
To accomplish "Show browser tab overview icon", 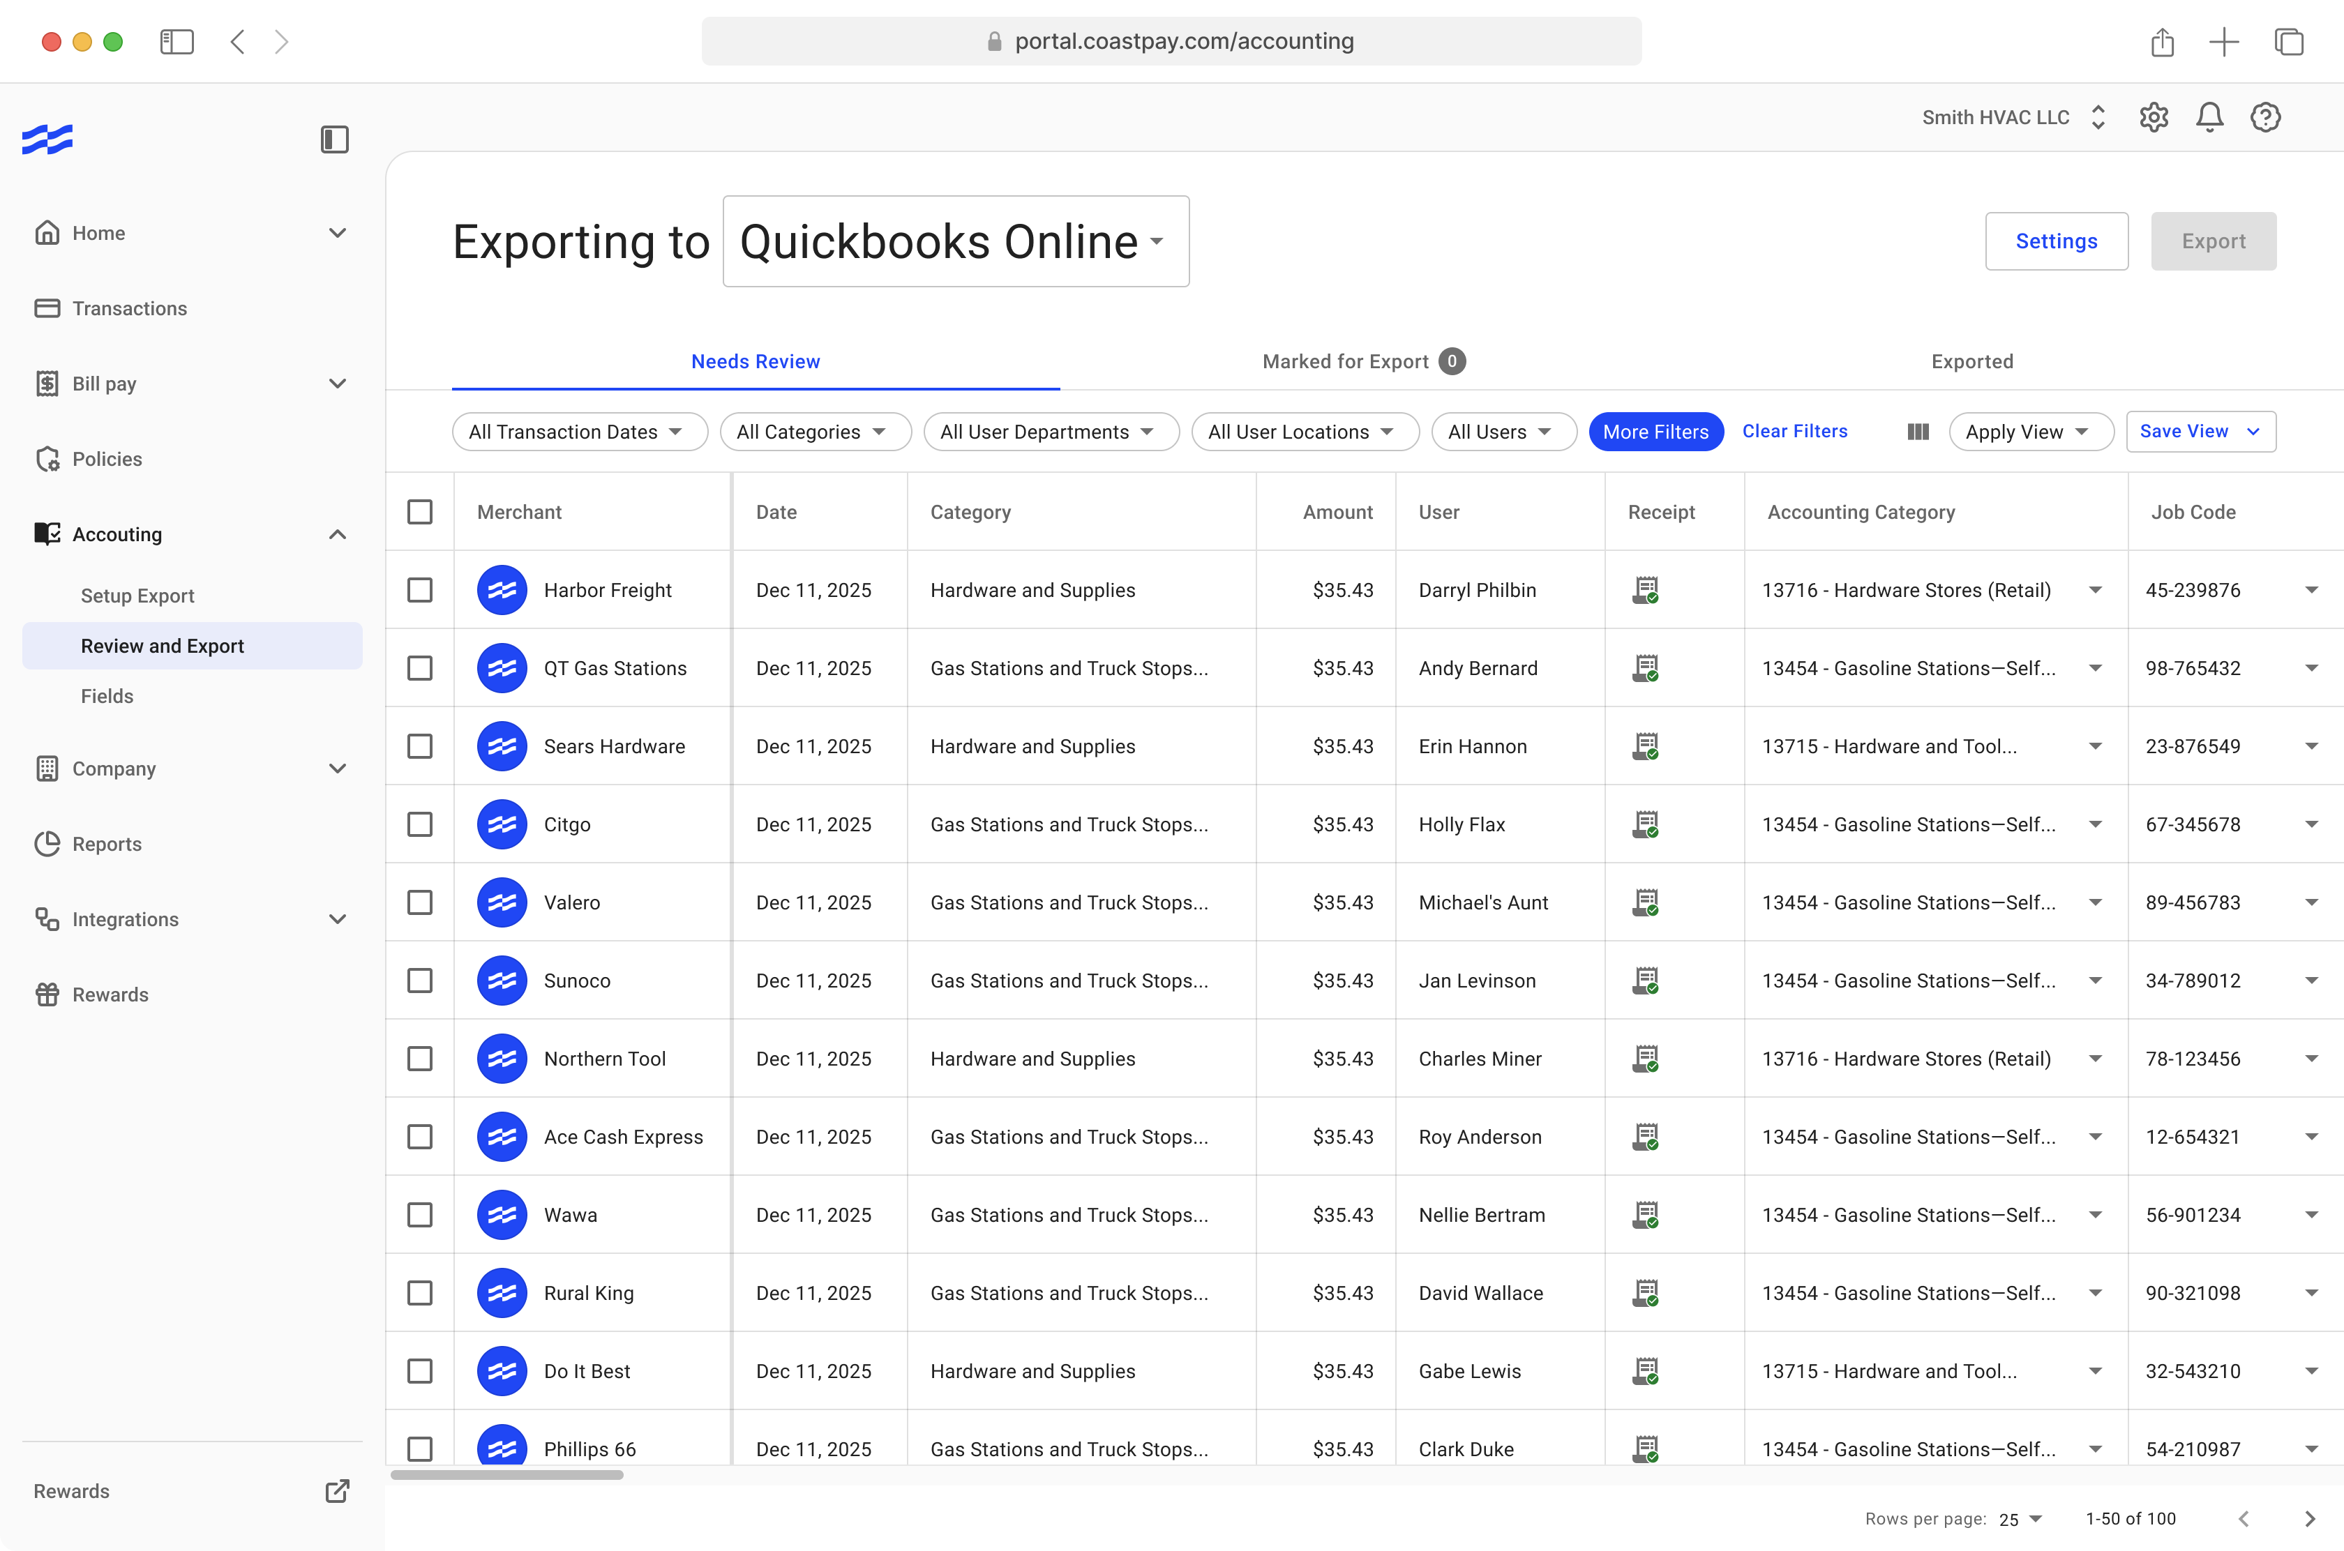I will click(x=2289, y=42).
